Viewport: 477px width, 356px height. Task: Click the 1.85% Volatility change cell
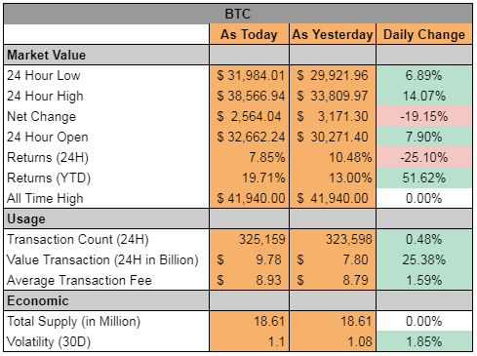tap(424, 341)
